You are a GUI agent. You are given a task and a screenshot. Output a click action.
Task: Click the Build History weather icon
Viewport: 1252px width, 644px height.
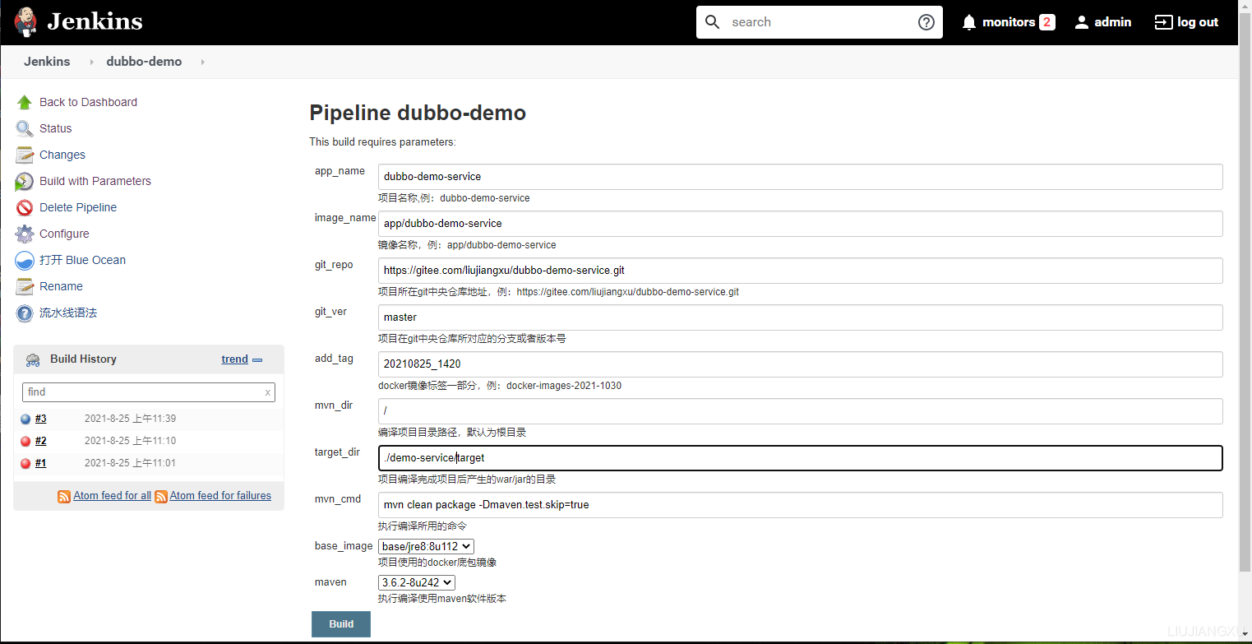click(33, 359)
